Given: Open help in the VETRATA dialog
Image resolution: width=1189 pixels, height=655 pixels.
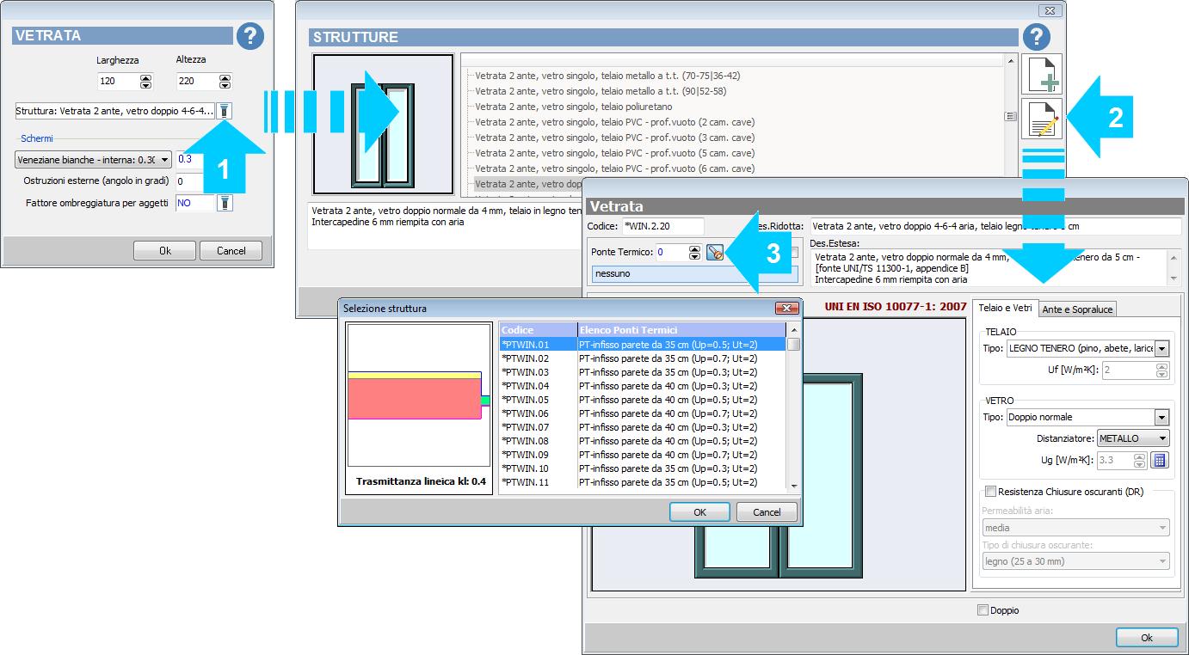Looking at the screenshot, I should tap(250, 36).
